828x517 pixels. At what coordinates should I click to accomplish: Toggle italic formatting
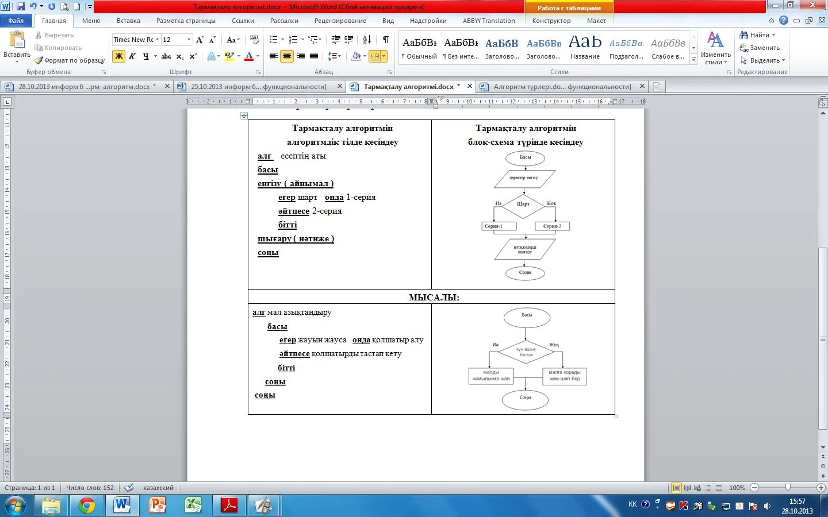click(x=132, y=56)
